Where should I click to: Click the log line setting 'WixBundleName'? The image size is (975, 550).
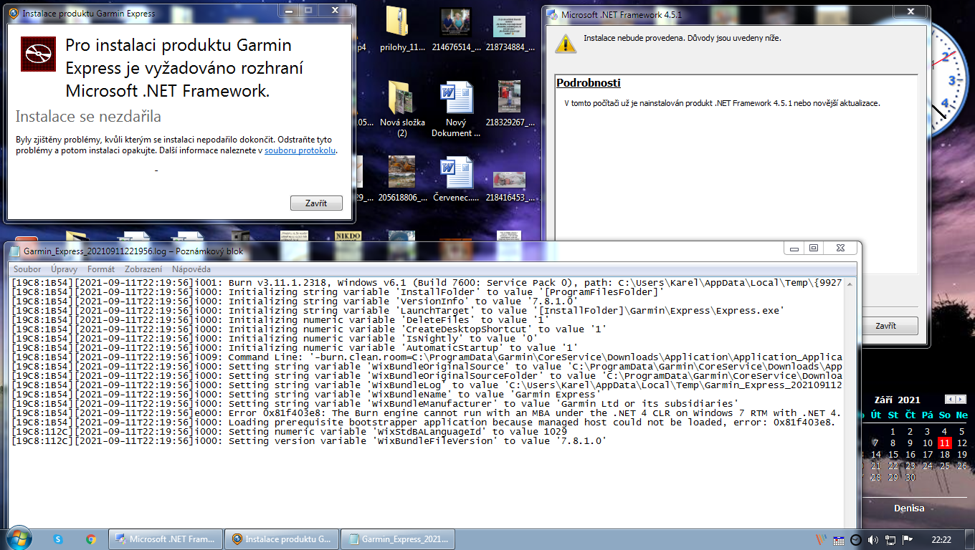305,395
